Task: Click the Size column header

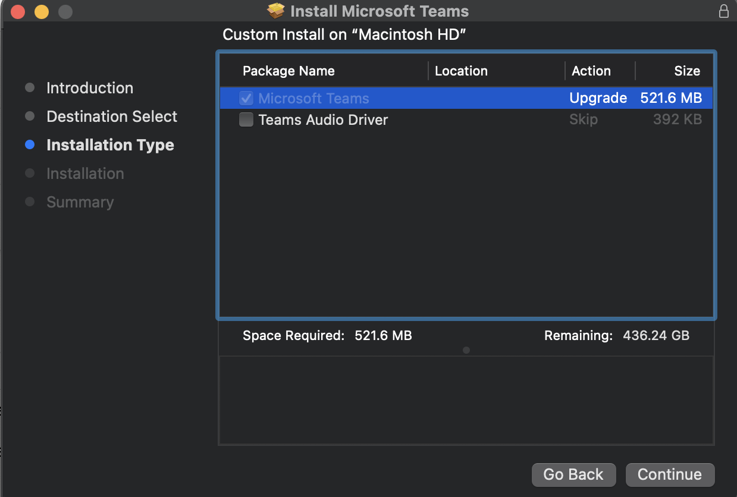Action: click(686, 71)
